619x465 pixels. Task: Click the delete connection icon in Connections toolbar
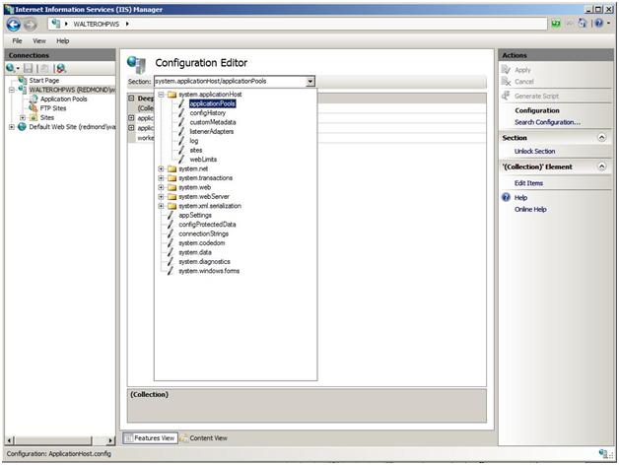60,68
